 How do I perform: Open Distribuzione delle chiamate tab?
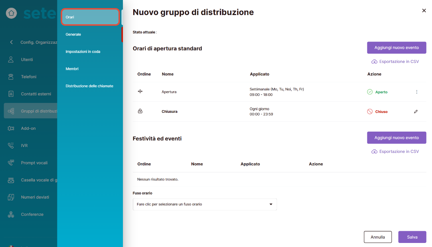point(89,86)
